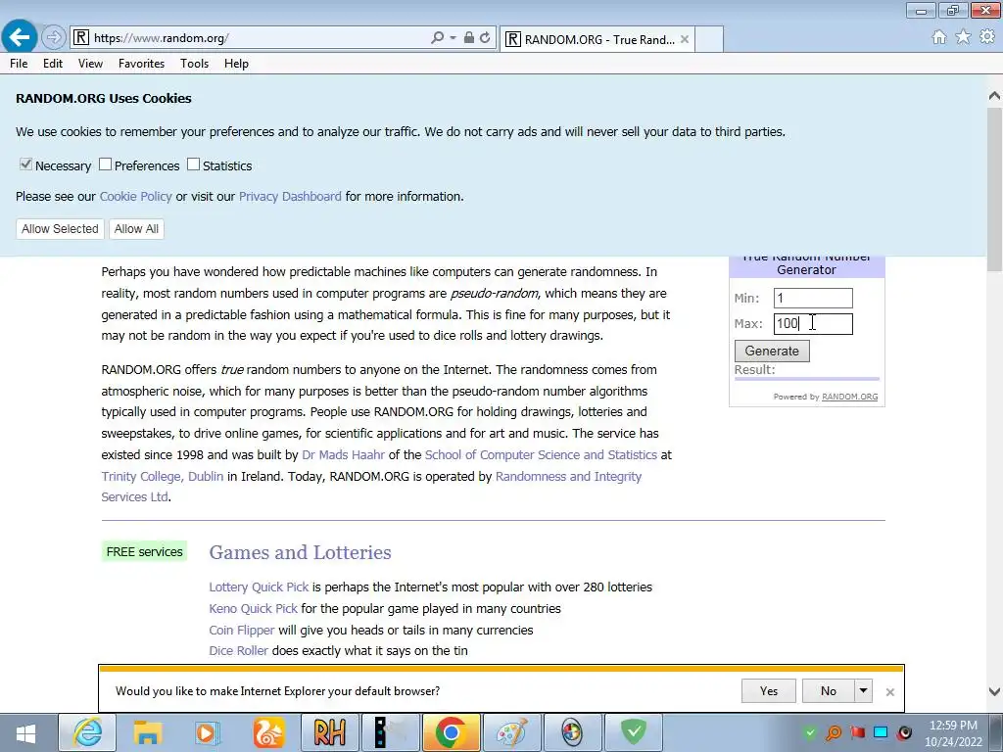Click the forward navigation arrow
1003x752 pixels.
pyautogui.click(x=54, y=38)
